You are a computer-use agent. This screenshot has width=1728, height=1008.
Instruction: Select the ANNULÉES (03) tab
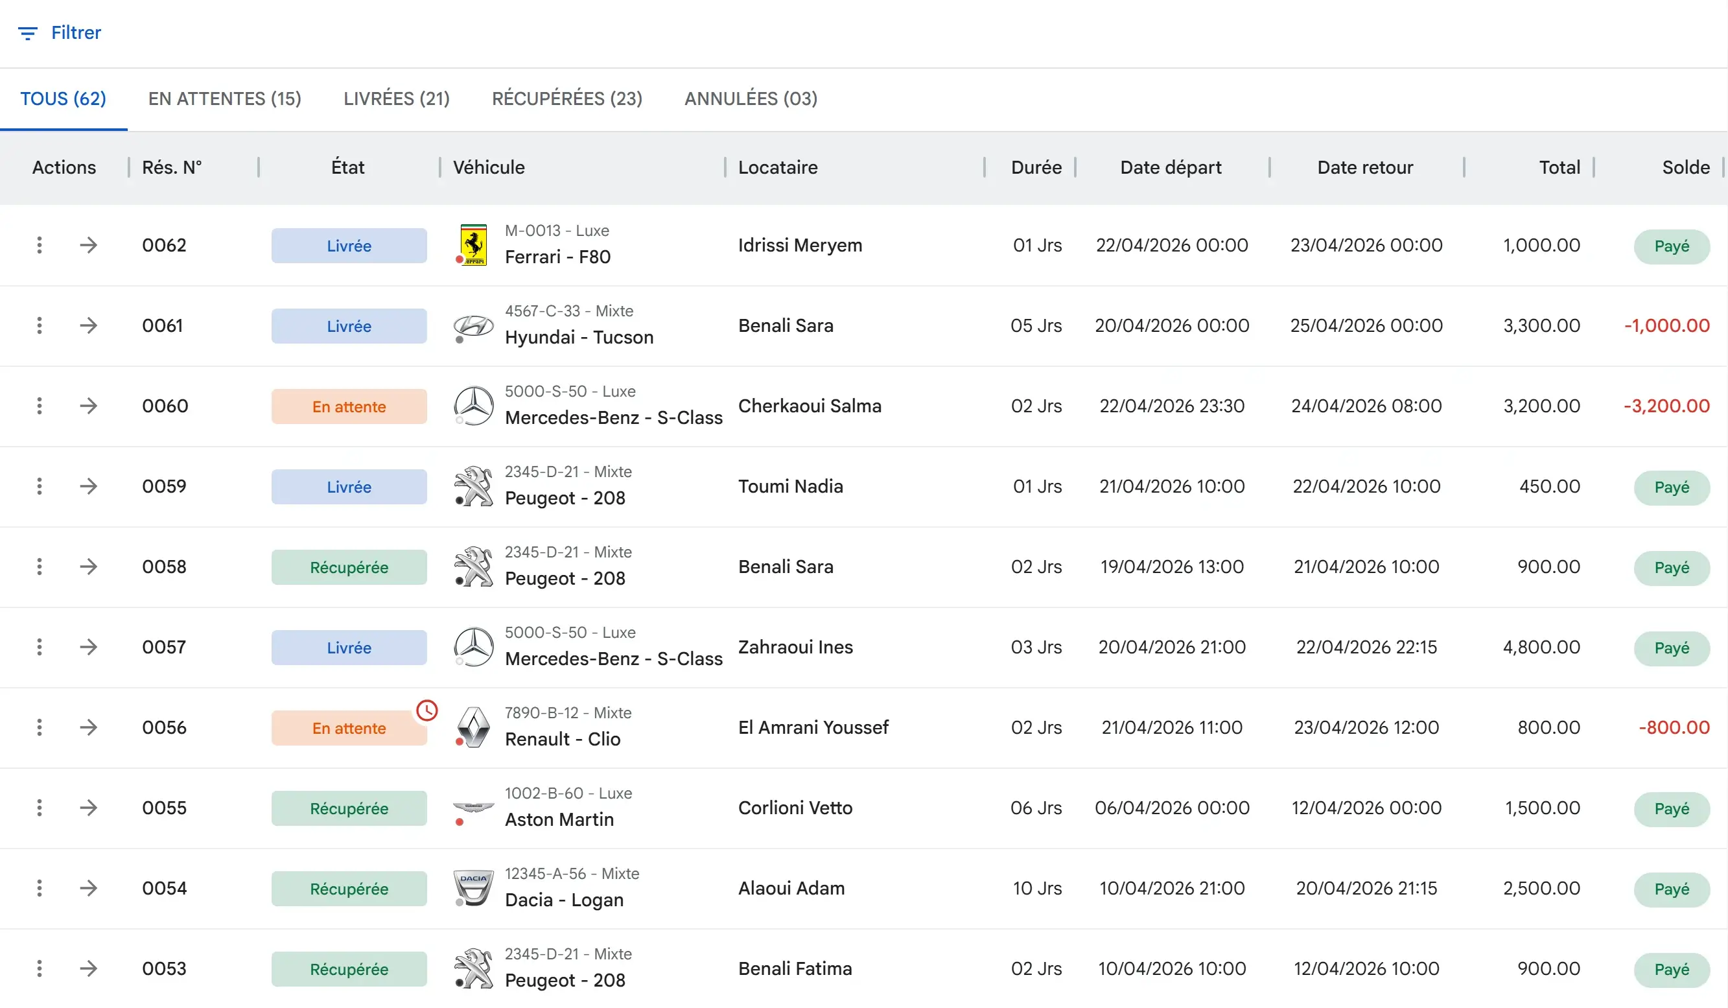[750, 99]
